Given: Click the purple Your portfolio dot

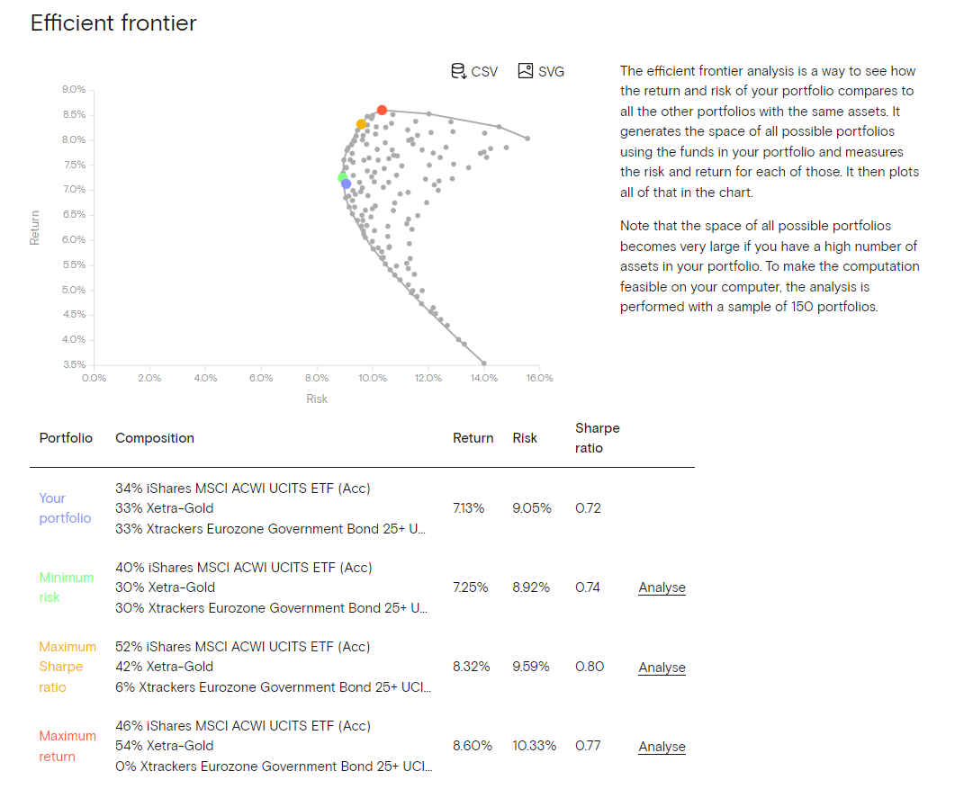Looking at the screenshot, I should tap(346, 184).
